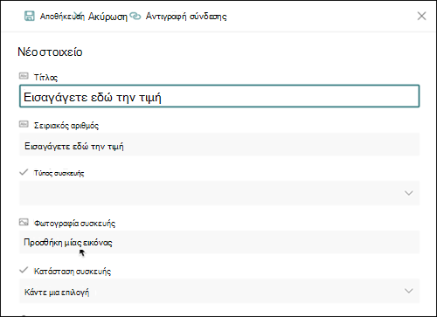Click the text field icon beside Τίτλος

point(24,76)
